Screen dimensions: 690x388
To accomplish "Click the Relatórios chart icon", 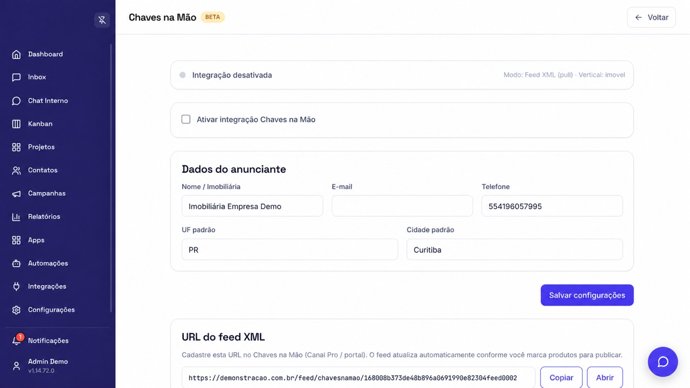I will point(16,217).
